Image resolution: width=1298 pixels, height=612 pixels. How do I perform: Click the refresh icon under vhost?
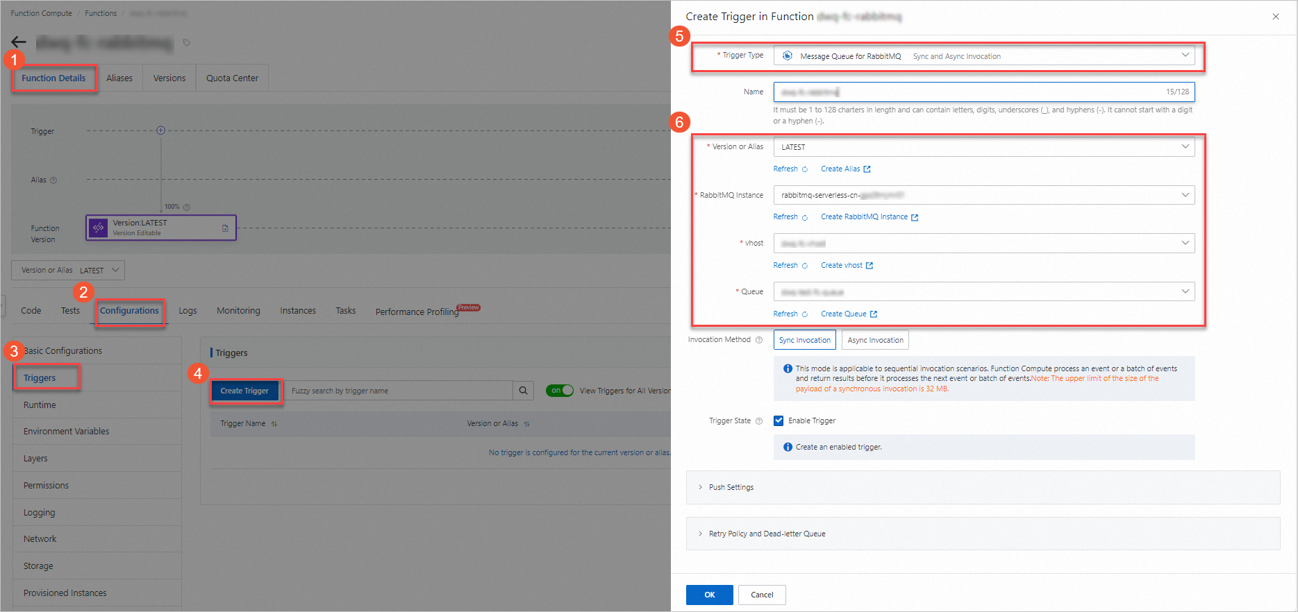pyautogui.click(x=805, y=266)
